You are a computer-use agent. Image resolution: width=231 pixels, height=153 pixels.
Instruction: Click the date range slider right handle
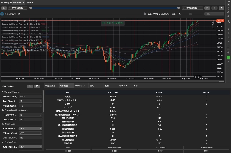tap(179, 8)
